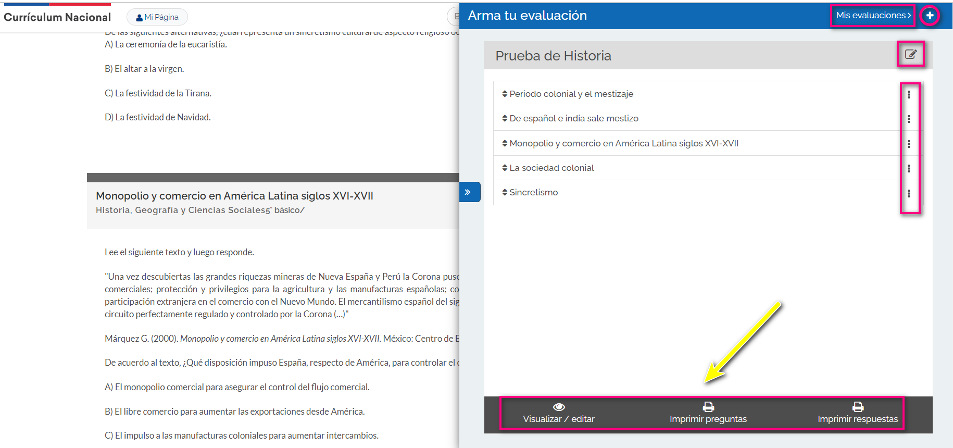Click answer C) El impulso a las manufacturas

(242, 435)
